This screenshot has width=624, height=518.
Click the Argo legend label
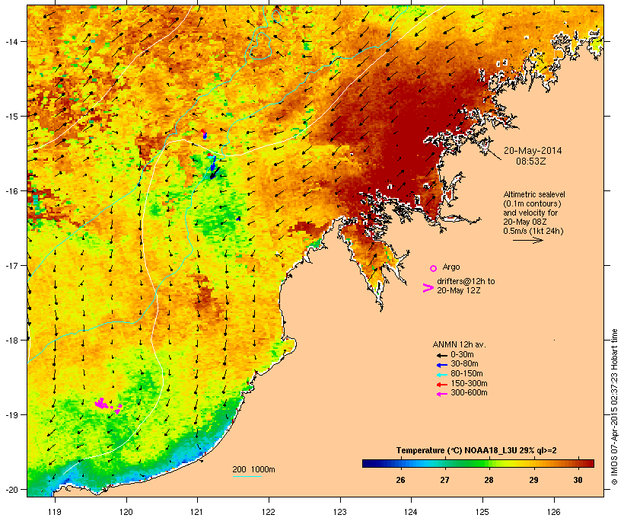(451, 267)
